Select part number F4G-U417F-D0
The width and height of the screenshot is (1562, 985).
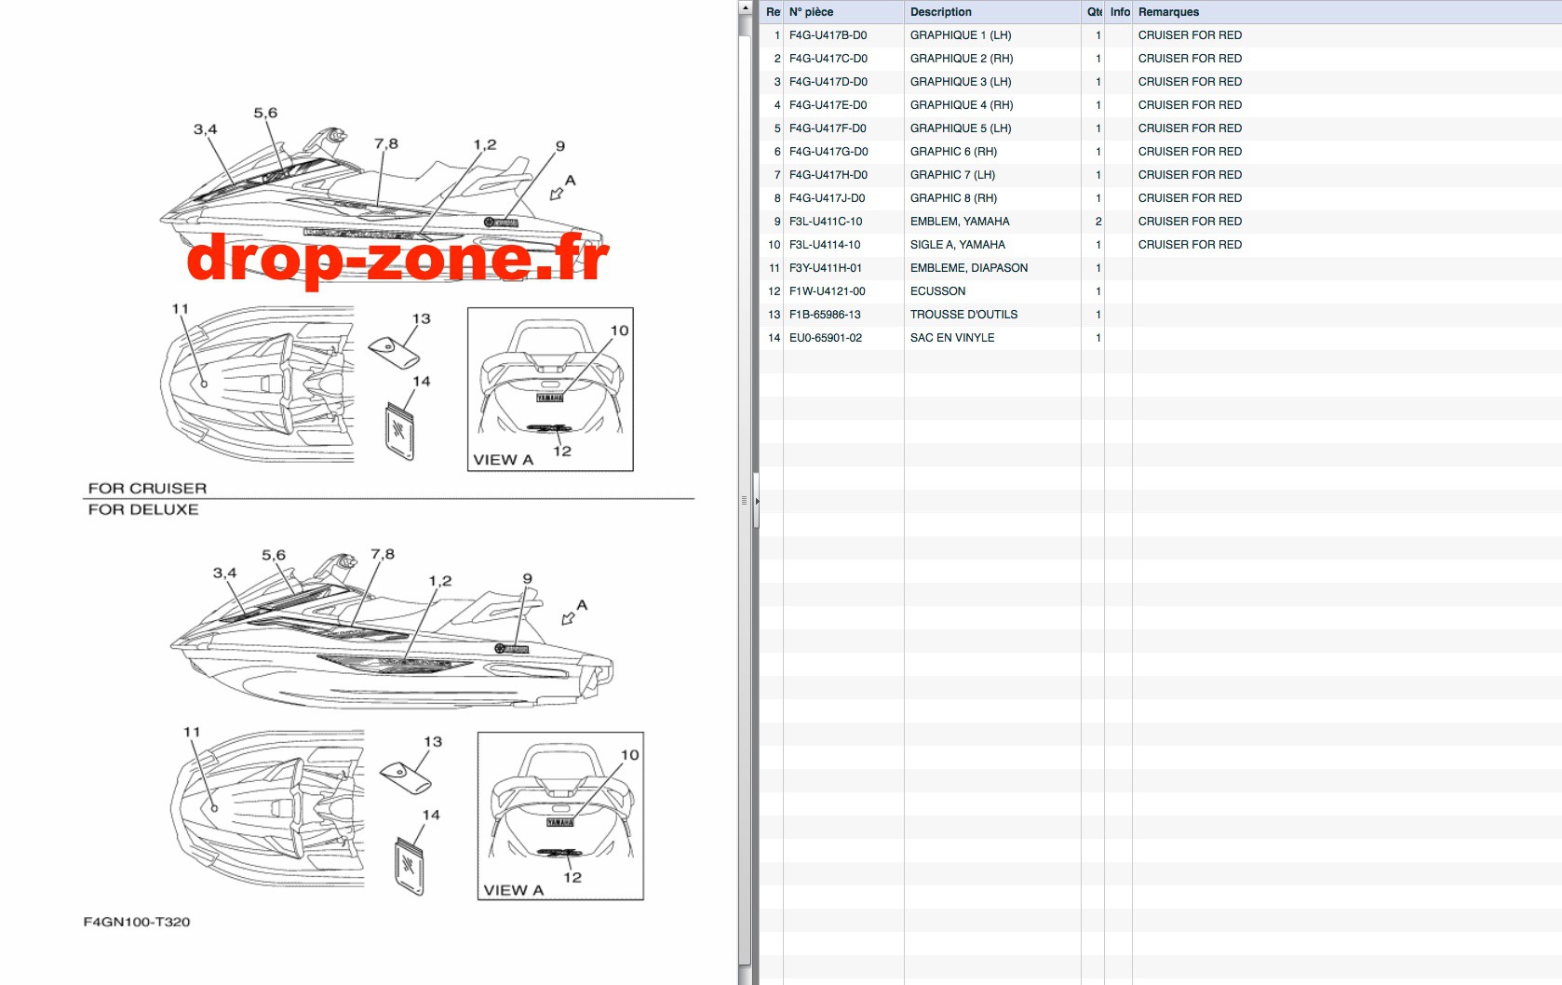[828, 128]
